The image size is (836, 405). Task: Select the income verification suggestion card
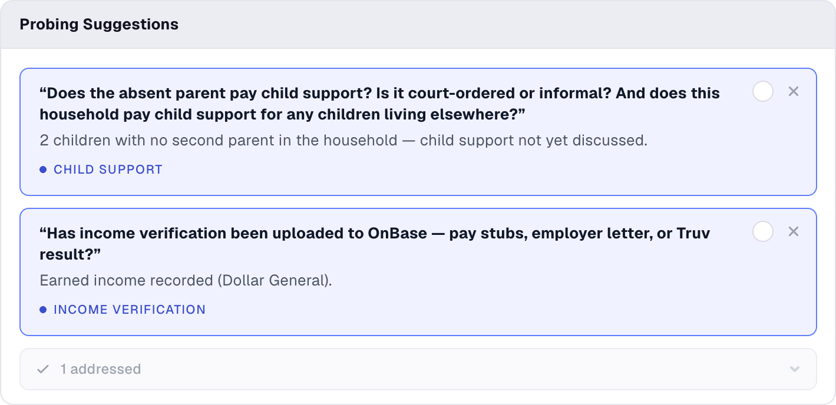pos(418,272)
